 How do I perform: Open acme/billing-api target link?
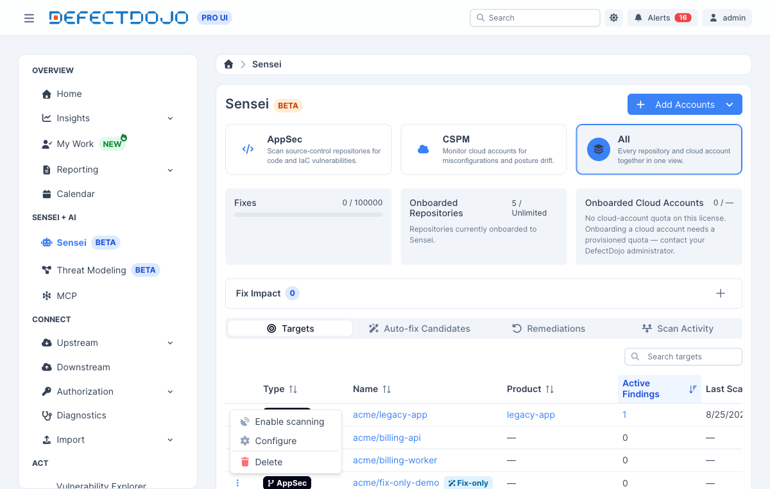(387, 438)
